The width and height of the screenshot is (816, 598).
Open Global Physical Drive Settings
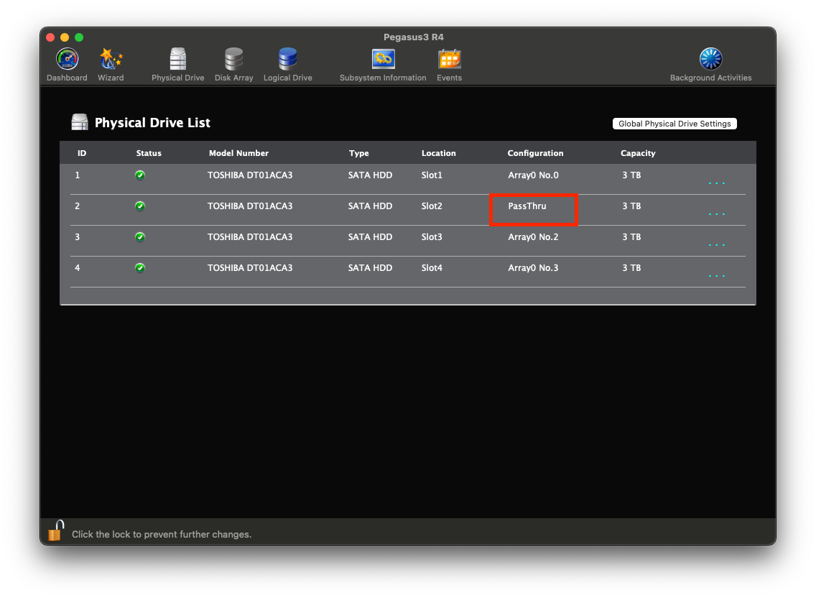tap(674, 124)
